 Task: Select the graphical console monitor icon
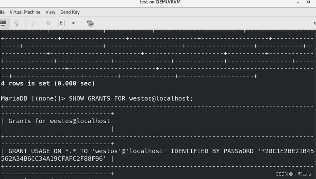tap(4, 23)
